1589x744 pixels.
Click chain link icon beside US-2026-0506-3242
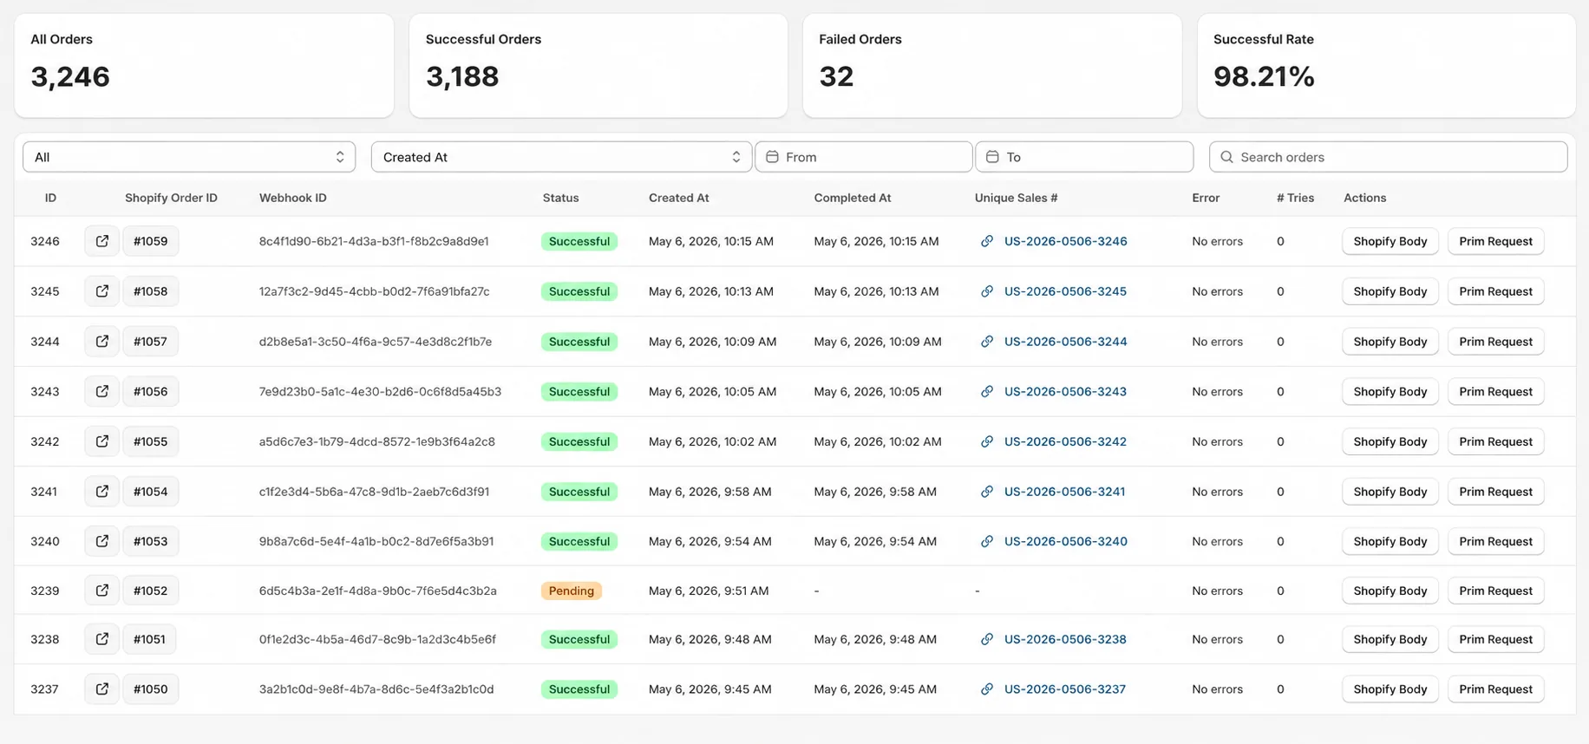point(987,441)
